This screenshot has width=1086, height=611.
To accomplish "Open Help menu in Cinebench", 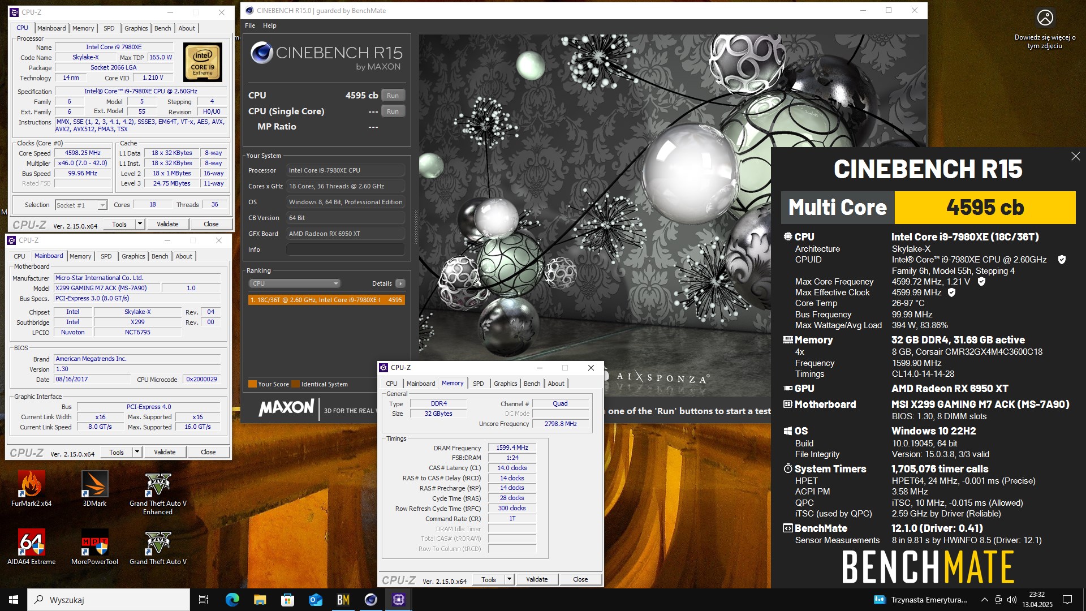I will 270,25.
